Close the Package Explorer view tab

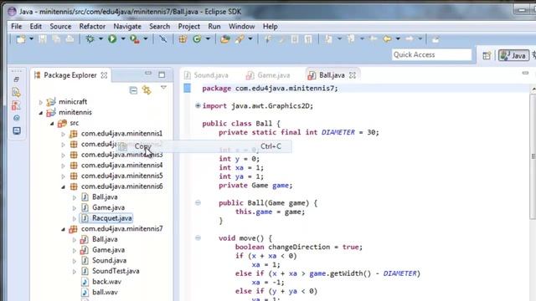(104, 75)
